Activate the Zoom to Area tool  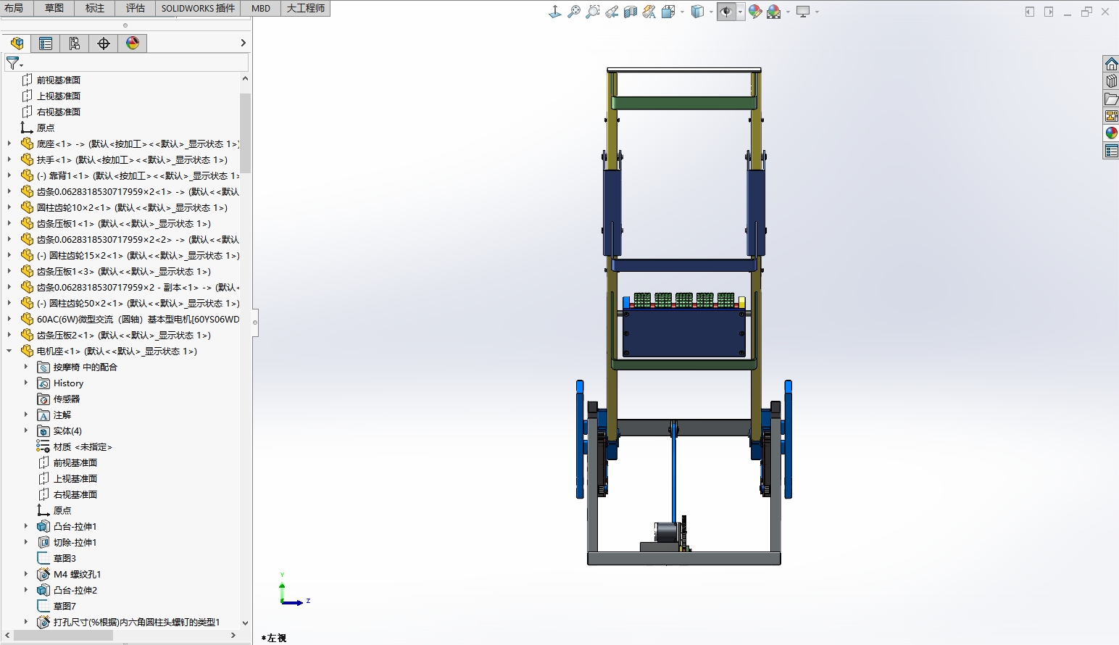[x=593, y=12]
